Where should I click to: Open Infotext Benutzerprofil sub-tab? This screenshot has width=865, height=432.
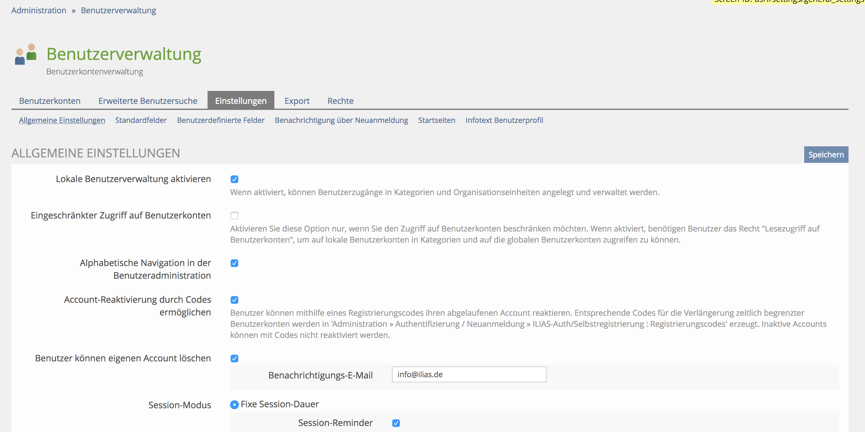tap(504, 120)
